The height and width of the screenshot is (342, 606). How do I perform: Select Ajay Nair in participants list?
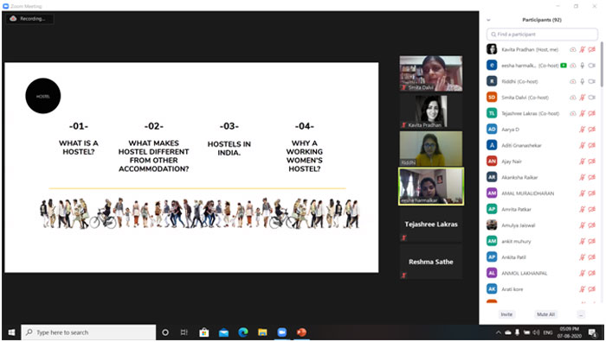(542, 161)
